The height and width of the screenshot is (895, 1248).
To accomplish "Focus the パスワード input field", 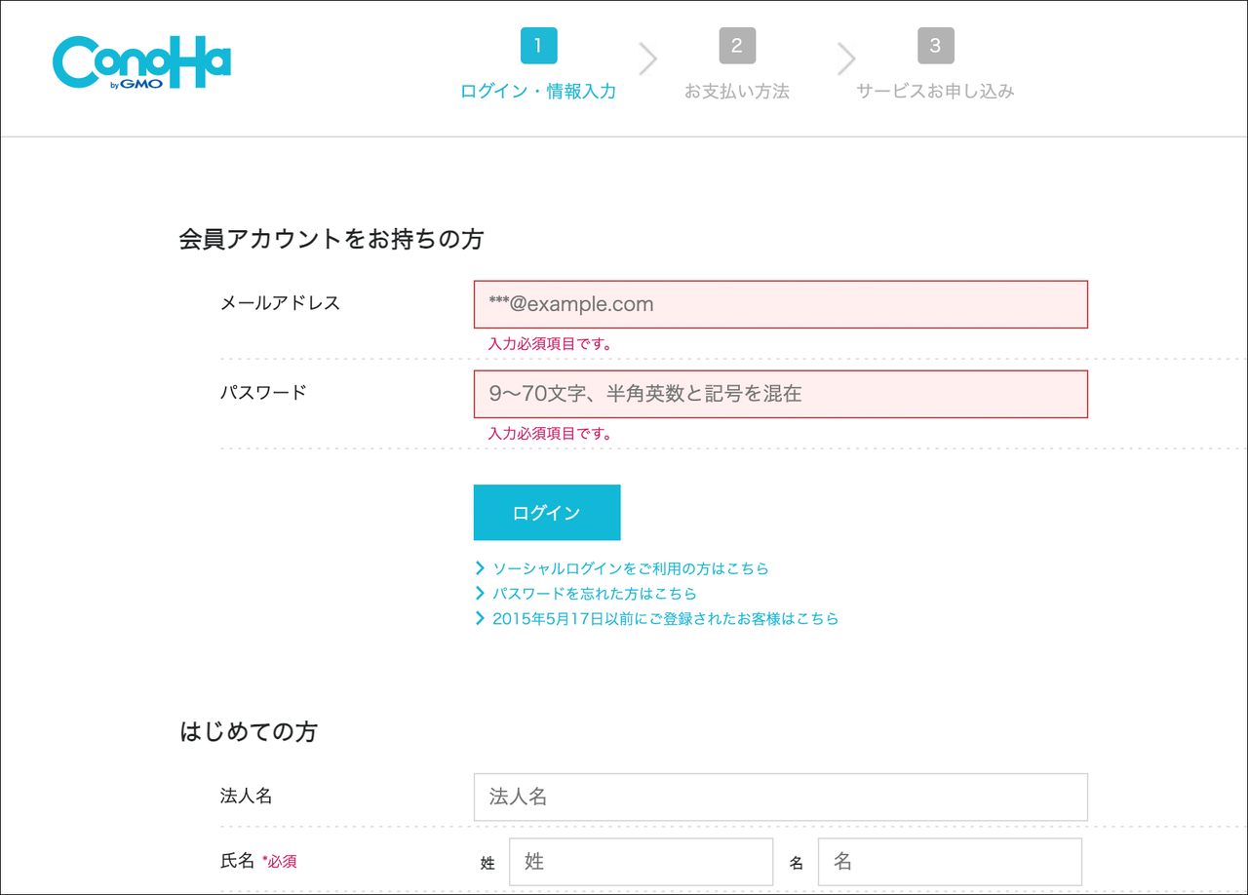I will 781,394.
